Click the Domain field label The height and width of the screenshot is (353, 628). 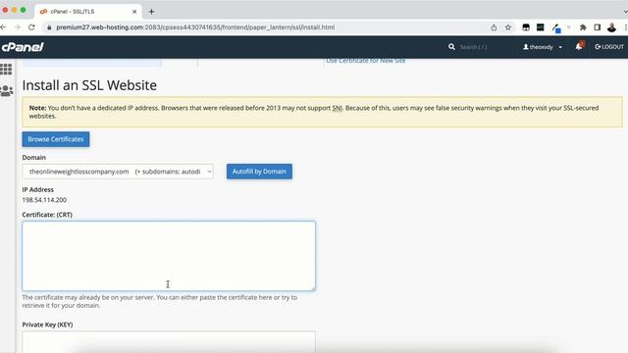click(33, 157)
